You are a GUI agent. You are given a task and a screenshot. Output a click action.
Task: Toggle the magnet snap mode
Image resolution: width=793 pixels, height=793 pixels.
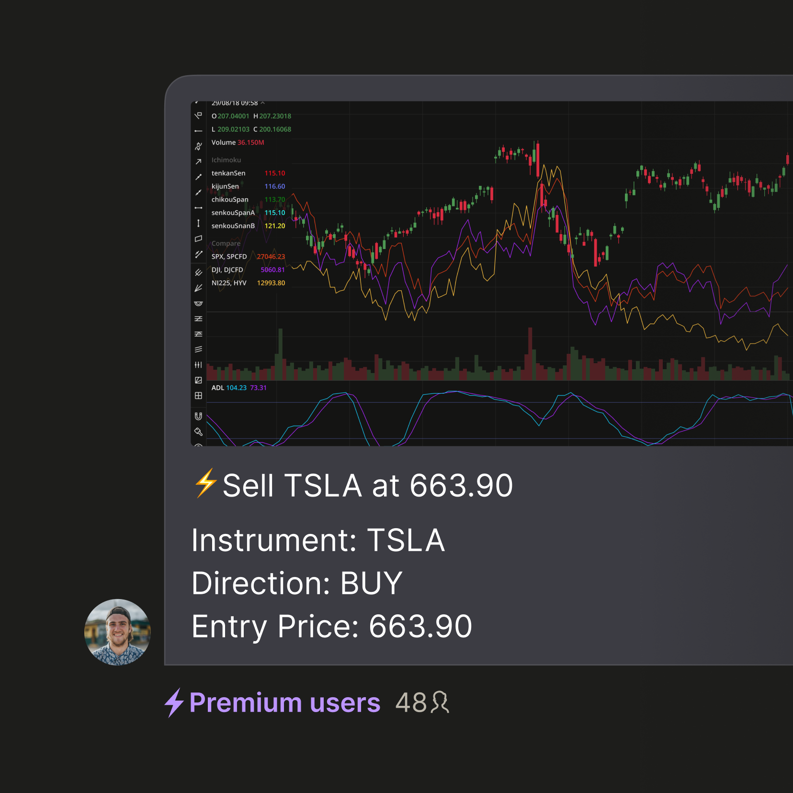click(x=198, y=416)
